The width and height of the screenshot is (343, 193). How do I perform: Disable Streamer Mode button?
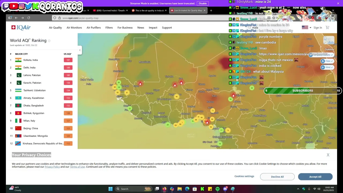coord(203,3)
